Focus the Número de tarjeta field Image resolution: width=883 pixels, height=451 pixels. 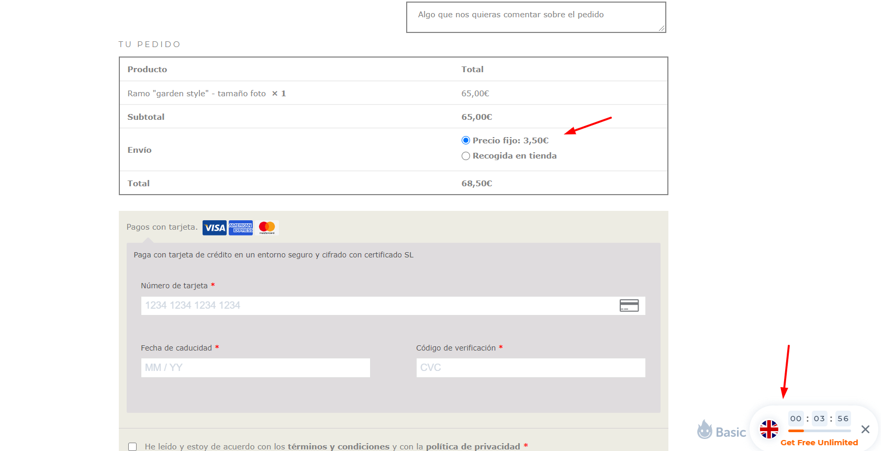pyautogui.click(x=393, y=306)
